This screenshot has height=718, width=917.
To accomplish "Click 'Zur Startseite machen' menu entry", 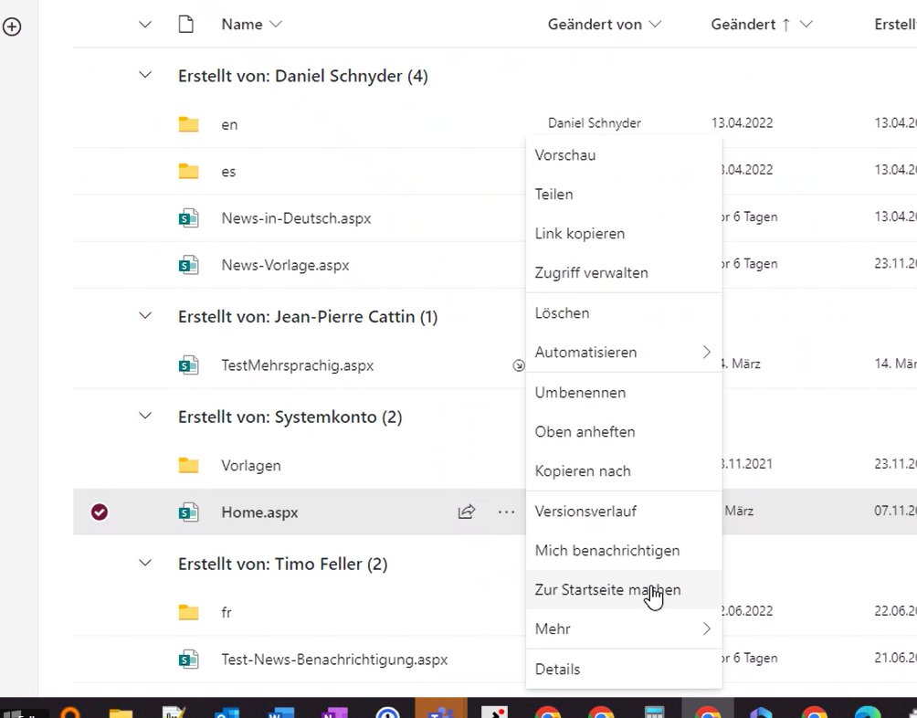I will (x=624, y=589).
